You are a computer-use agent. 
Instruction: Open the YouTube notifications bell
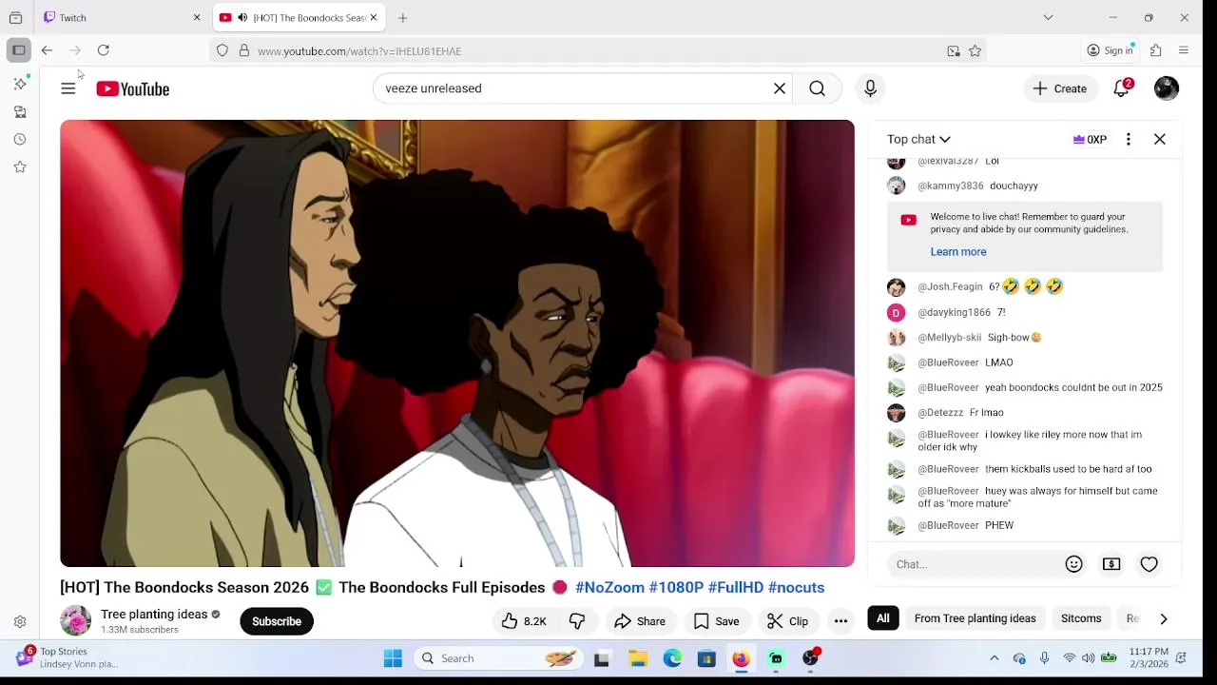1122,88
